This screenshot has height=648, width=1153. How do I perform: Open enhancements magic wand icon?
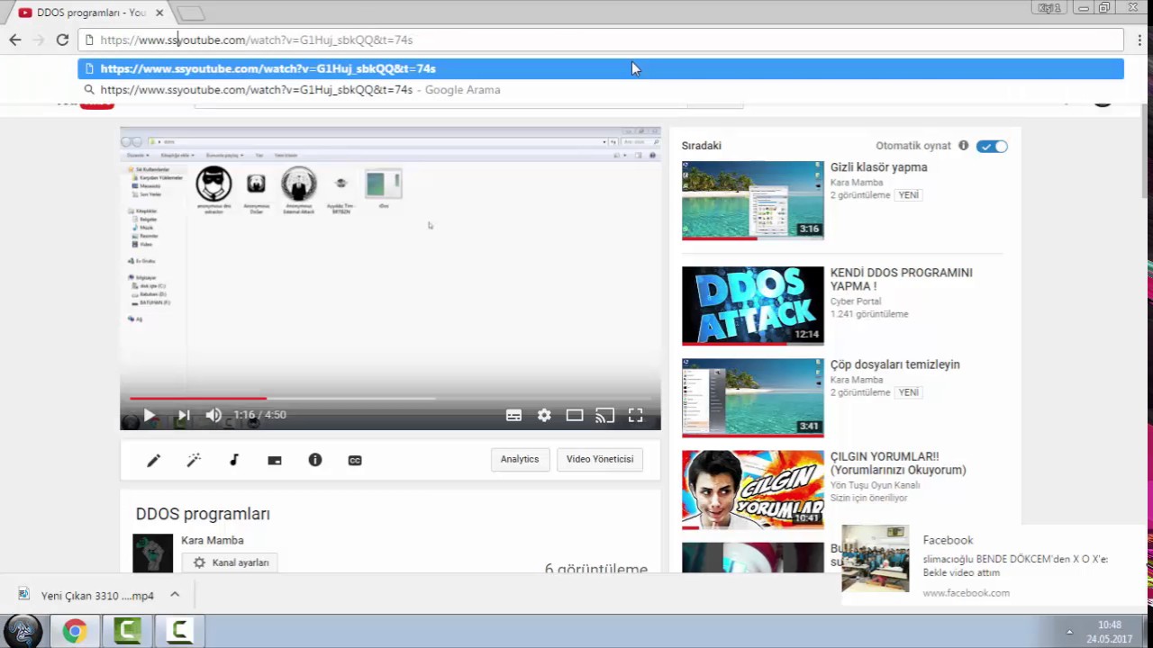click(194, 460)
